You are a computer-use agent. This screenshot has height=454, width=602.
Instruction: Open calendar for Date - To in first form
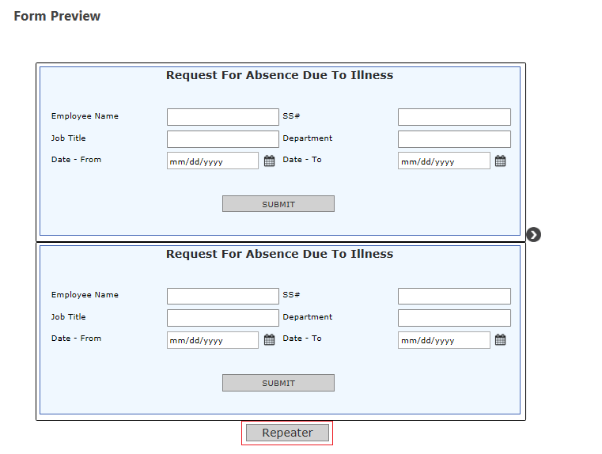tap(500, 161)
